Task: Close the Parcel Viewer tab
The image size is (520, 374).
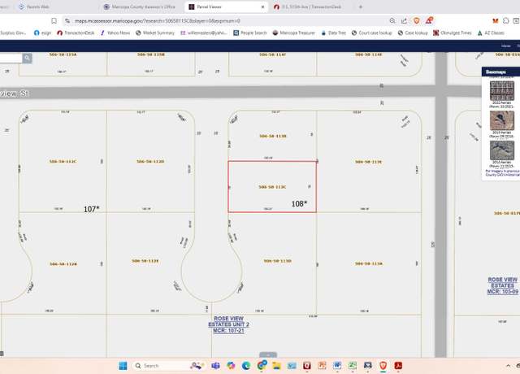Action: (262, 7)
